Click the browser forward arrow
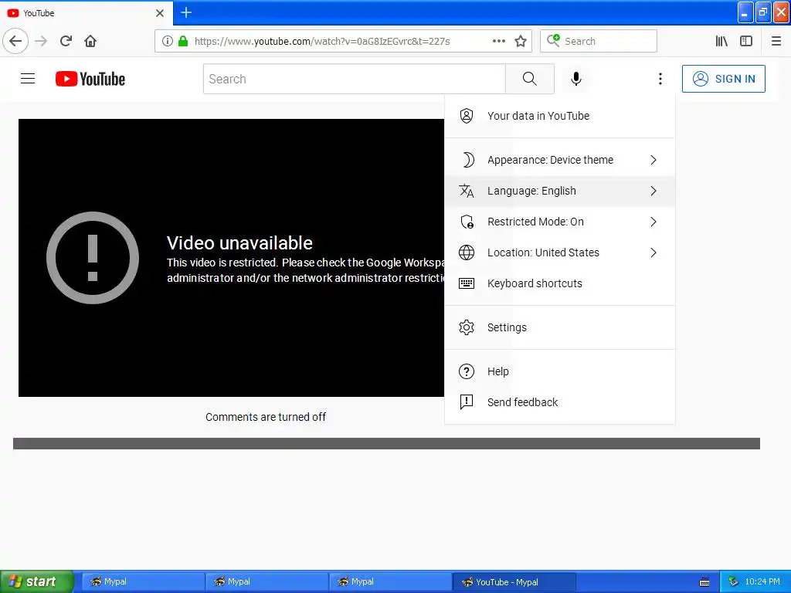 point(41,41)
